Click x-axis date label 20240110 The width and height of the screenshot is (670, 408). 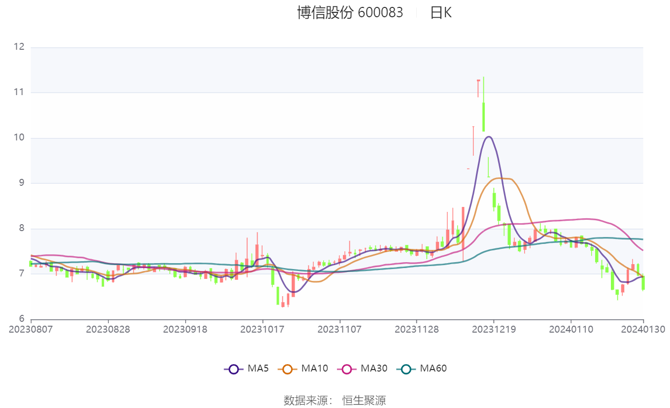(x=570, y=329)
